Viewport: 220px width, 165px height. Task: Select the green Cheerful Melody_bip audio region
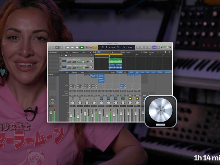click(x=115, y=61)
